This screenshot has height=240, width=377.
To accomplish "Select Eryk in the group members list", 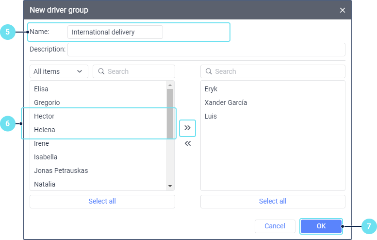I will coord(211,89).
